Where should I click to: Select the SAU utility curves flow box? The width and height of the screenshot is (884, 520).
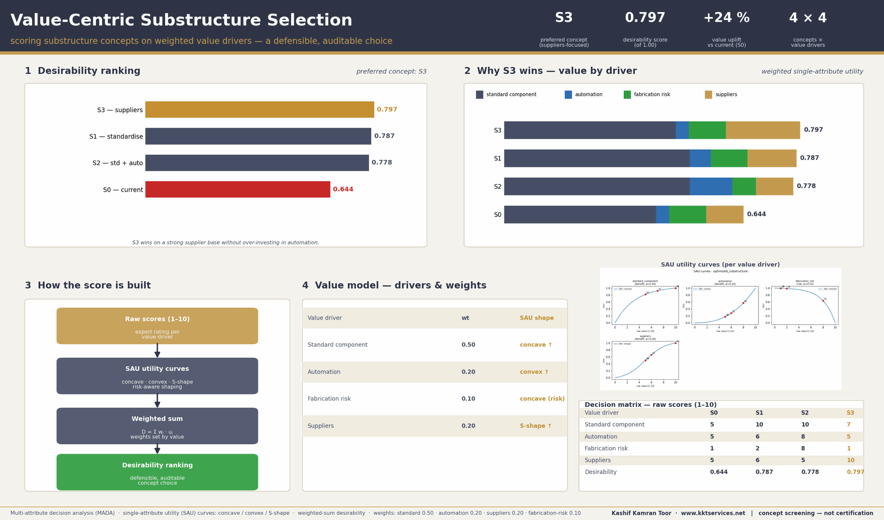[x=157, y=376]
